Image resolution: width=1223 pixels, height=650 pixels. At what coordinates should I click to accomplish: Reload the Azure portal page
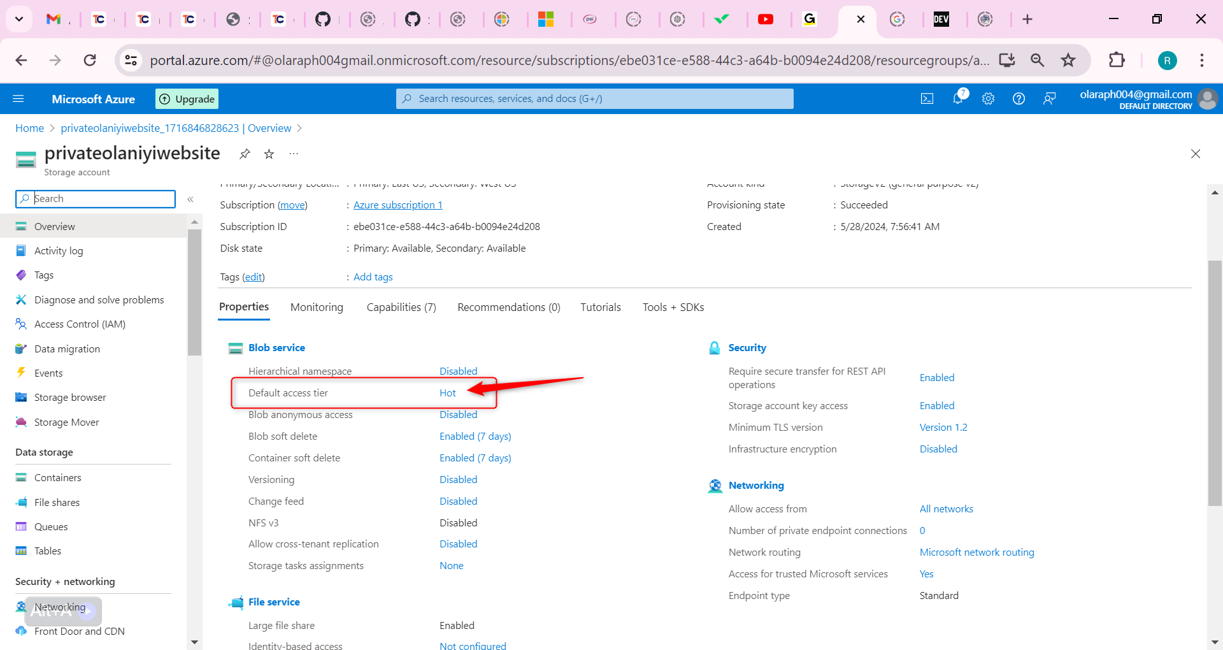tap(90, 60)
